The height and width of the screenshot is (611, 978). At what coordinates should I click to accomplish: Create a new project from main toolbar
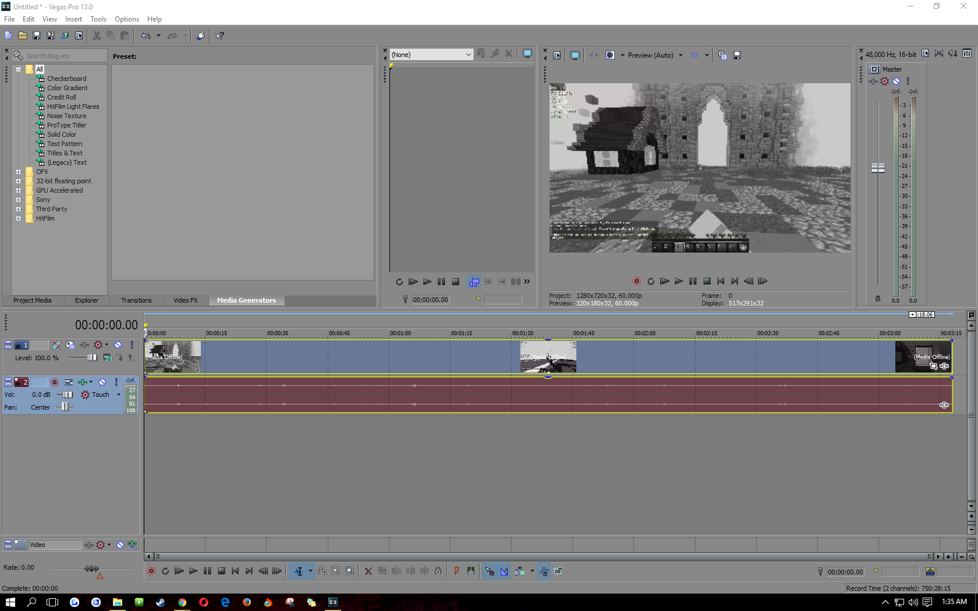[8, 35]
